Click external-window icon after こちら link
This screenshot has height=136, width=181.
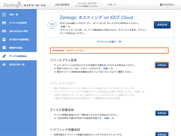tap(111, 72)
